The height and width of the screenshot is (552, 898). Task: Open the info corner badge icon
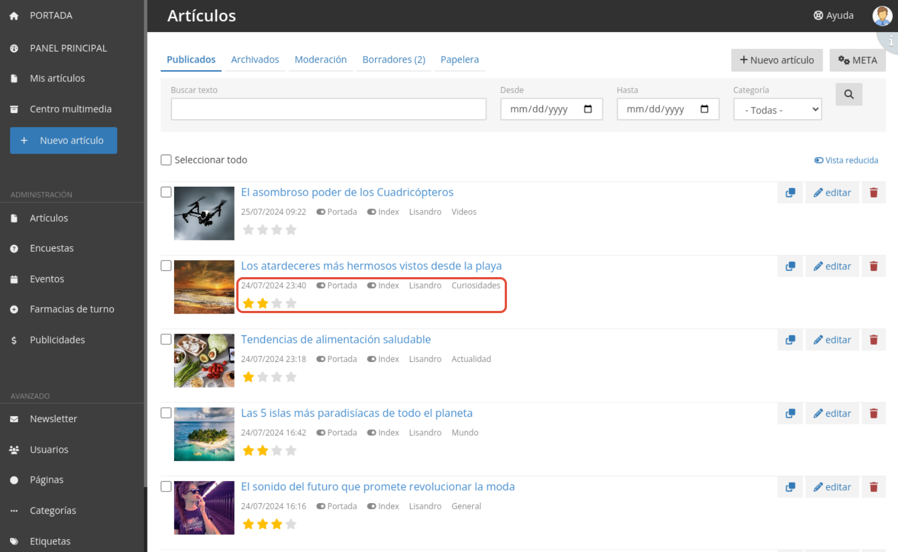[x=891, y=41]
